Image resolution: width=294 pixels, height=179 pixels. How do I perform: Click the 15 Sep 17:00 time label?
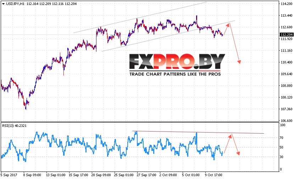(78, 175)
